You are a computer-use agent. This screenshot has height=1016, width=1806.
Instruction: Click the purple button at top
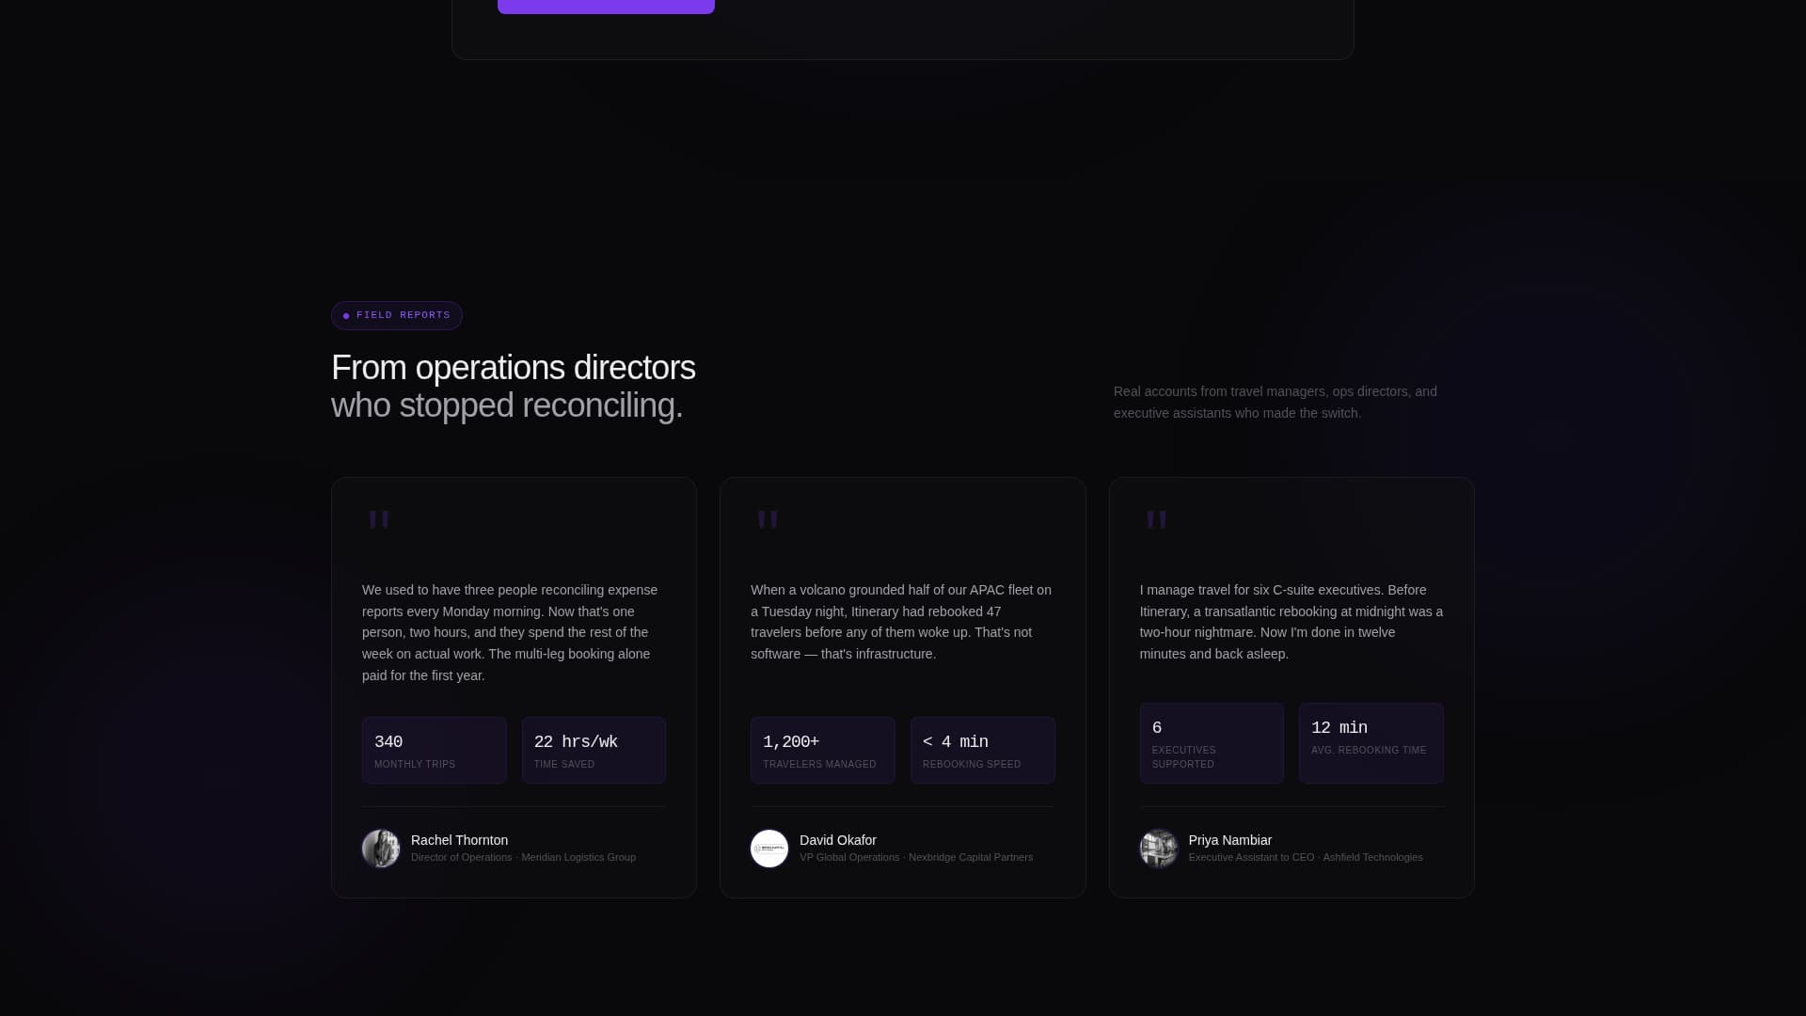[606, 7]
